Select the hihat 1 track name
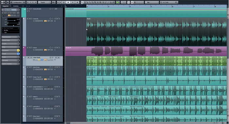The width and height of the screenshot is (229, 124). [x=35, y=97]
